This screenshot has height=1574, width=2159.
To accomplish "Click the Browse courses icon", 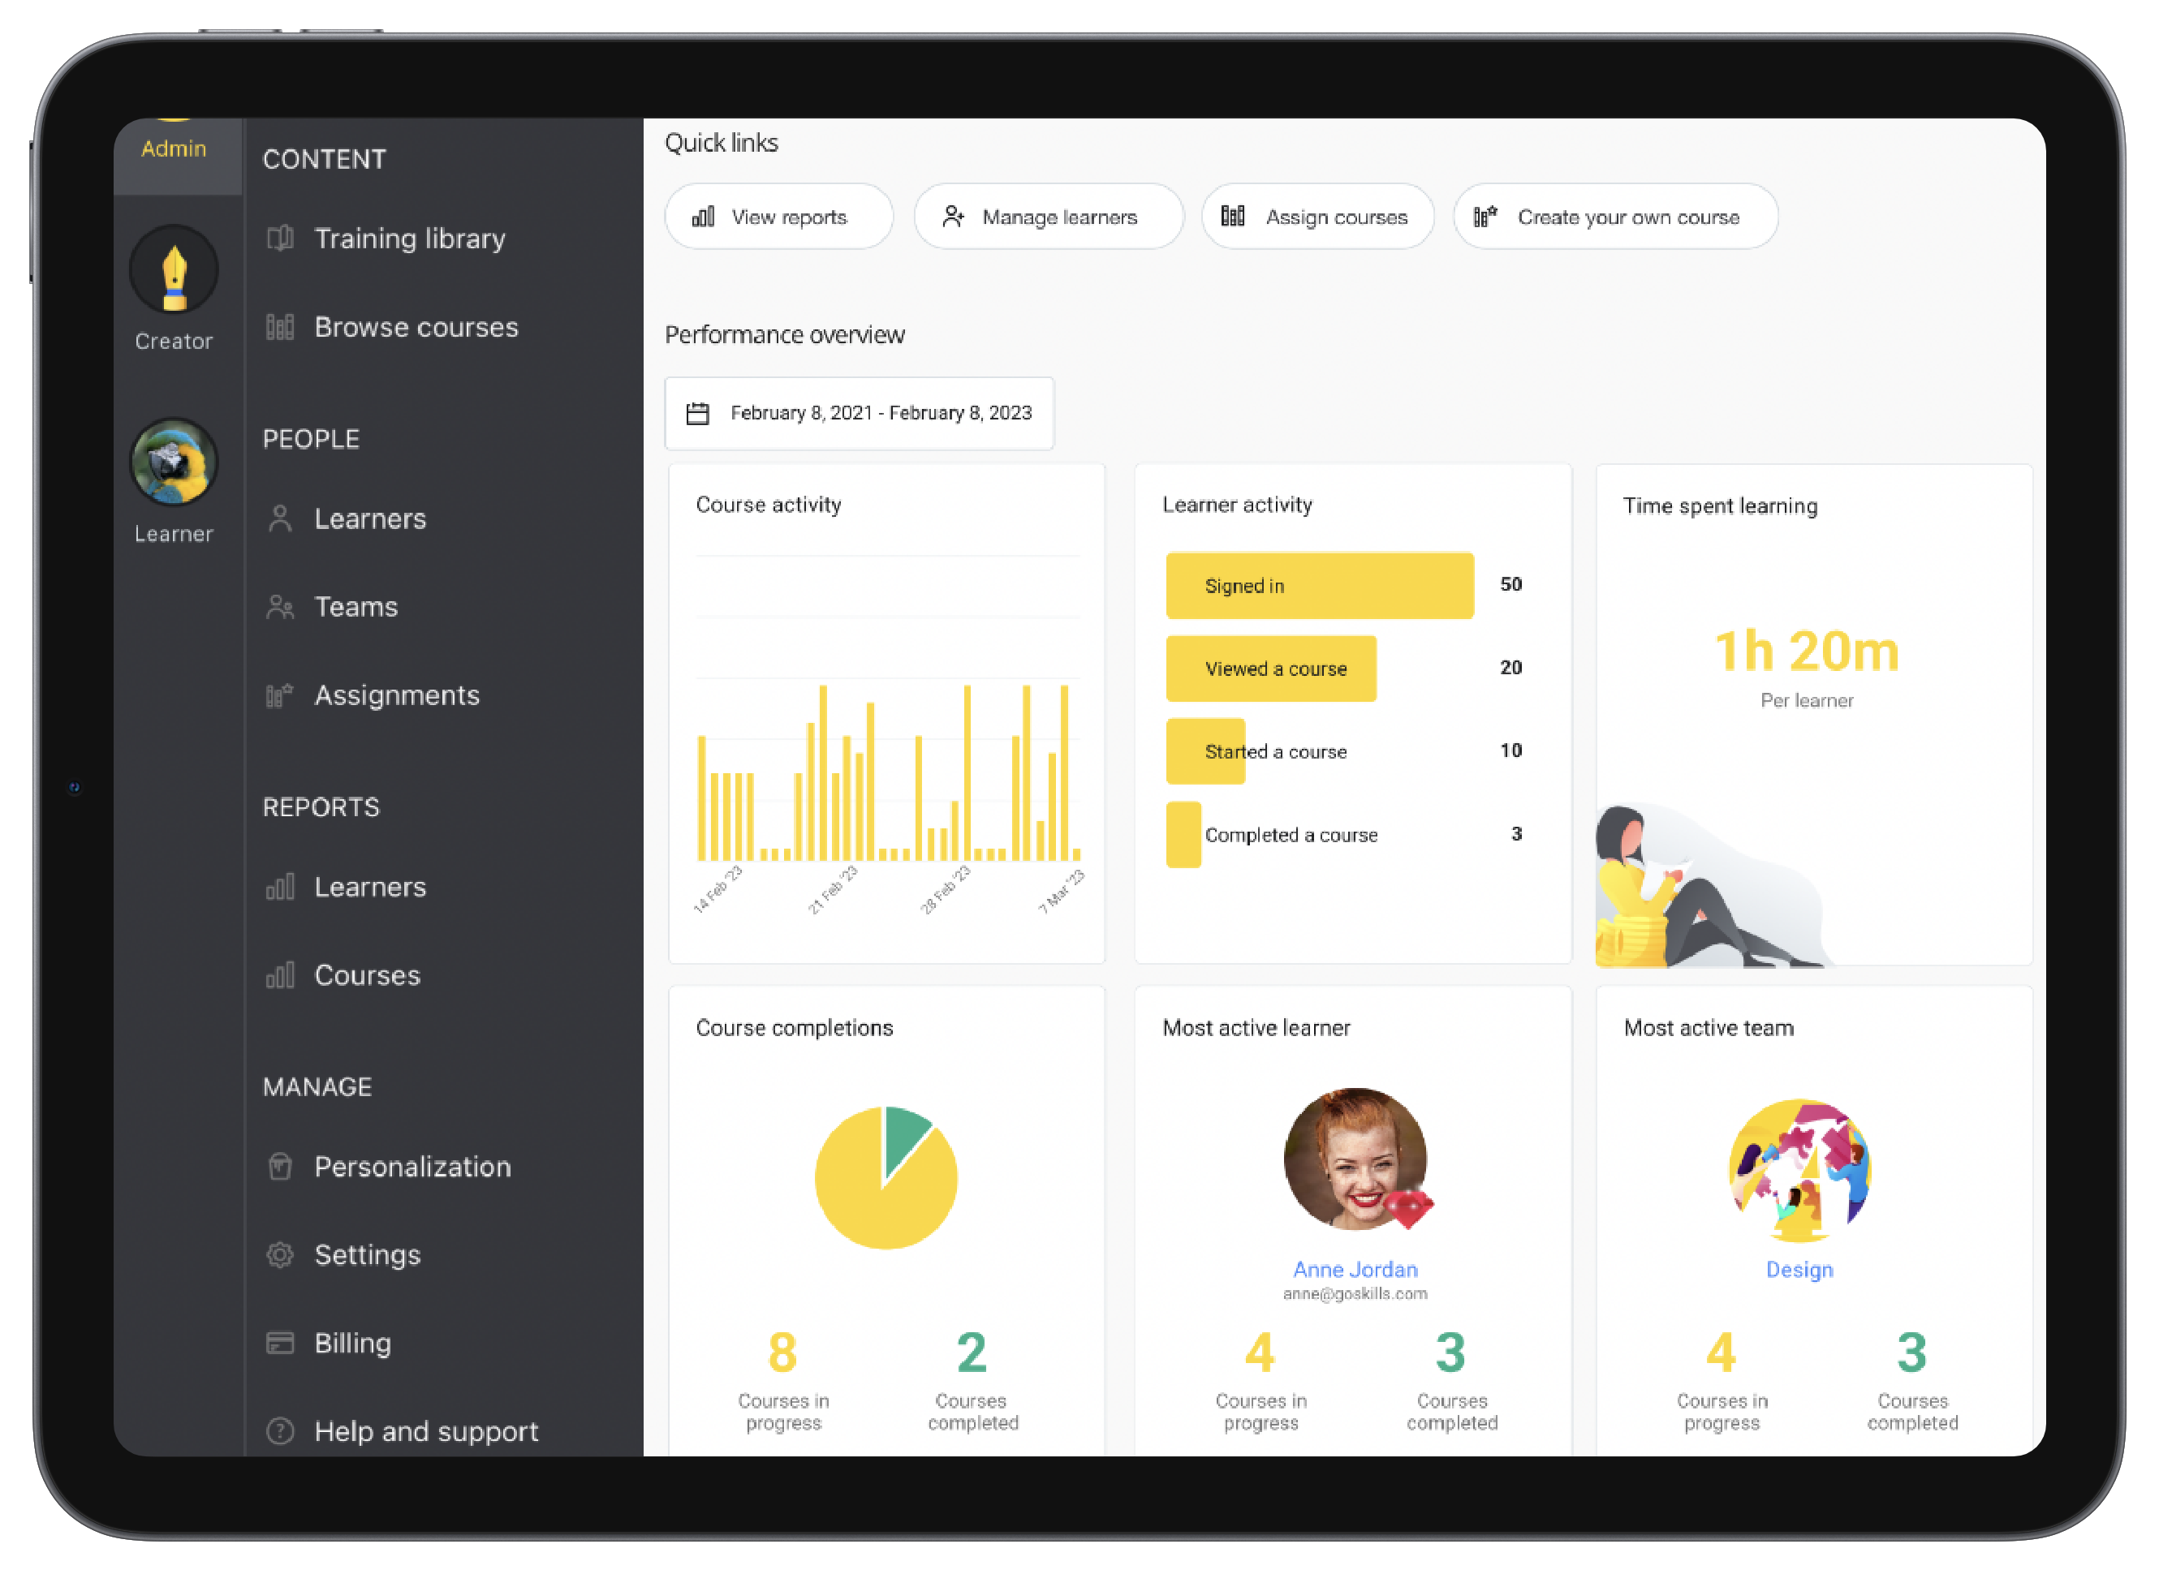I will (x=280, y=327).
